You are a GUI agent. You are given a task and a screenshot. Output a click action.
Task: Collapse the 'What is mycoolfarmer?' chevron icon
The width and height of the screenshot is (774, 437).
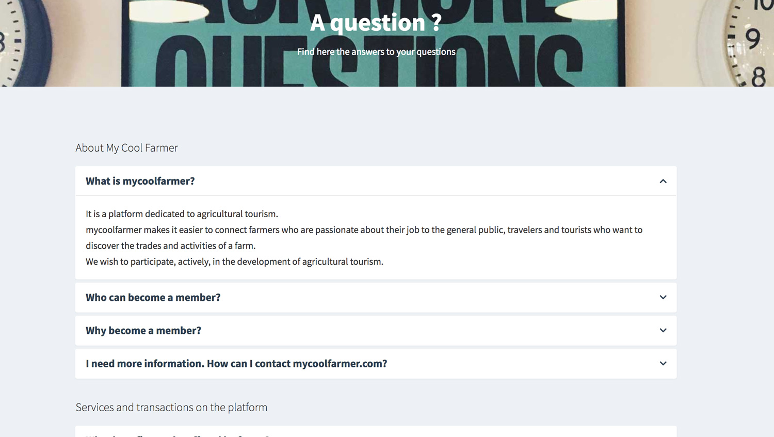coord(663,181)
